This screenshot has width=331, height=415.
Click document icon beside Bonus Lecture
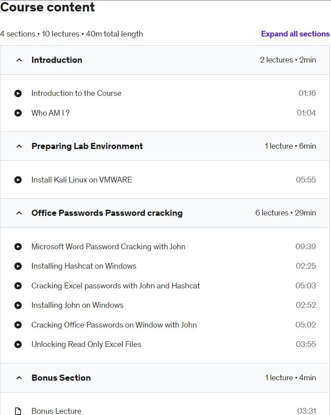click(x=18, y=411)
